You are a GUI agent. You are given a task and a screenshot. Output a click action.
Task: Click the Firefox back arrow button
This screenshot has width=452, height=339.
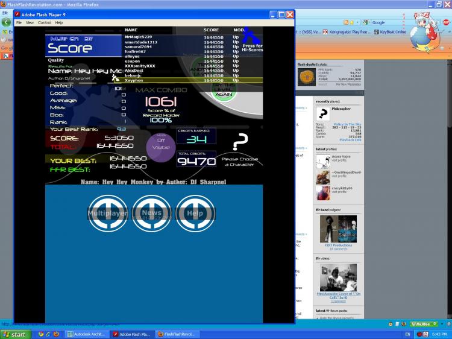click(6, 22)
